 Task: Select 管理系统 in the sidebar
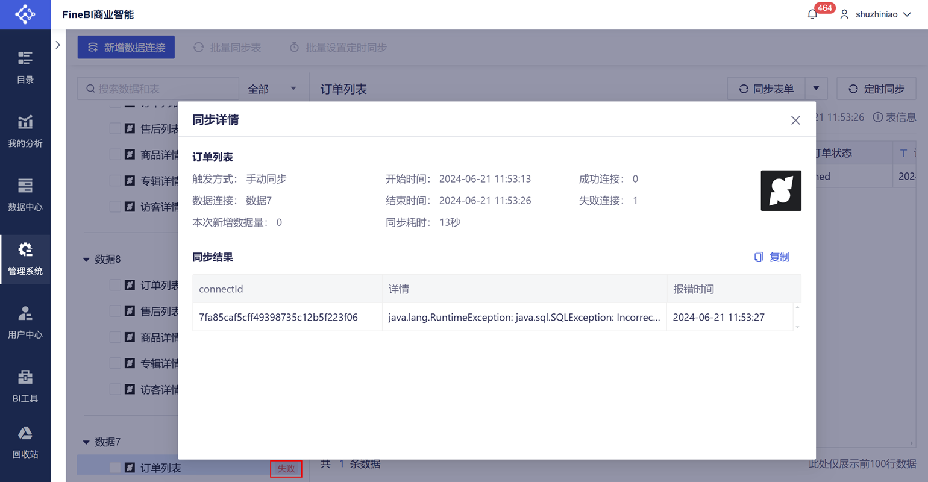point(25,259)
